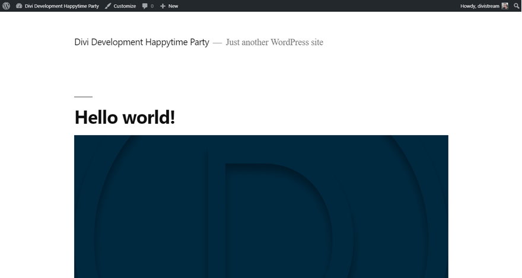This screenshot has height=278, width=522.
Task: Open the Hello world! post title
Action: click(x=125, y=117)
